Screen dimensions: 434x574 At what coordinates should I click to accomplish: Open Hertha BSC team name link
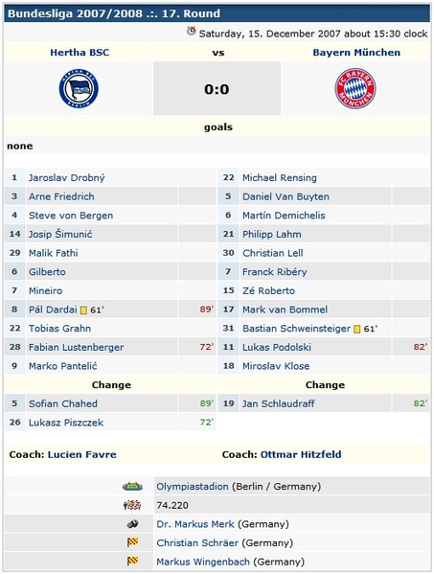tap(80, 53)
